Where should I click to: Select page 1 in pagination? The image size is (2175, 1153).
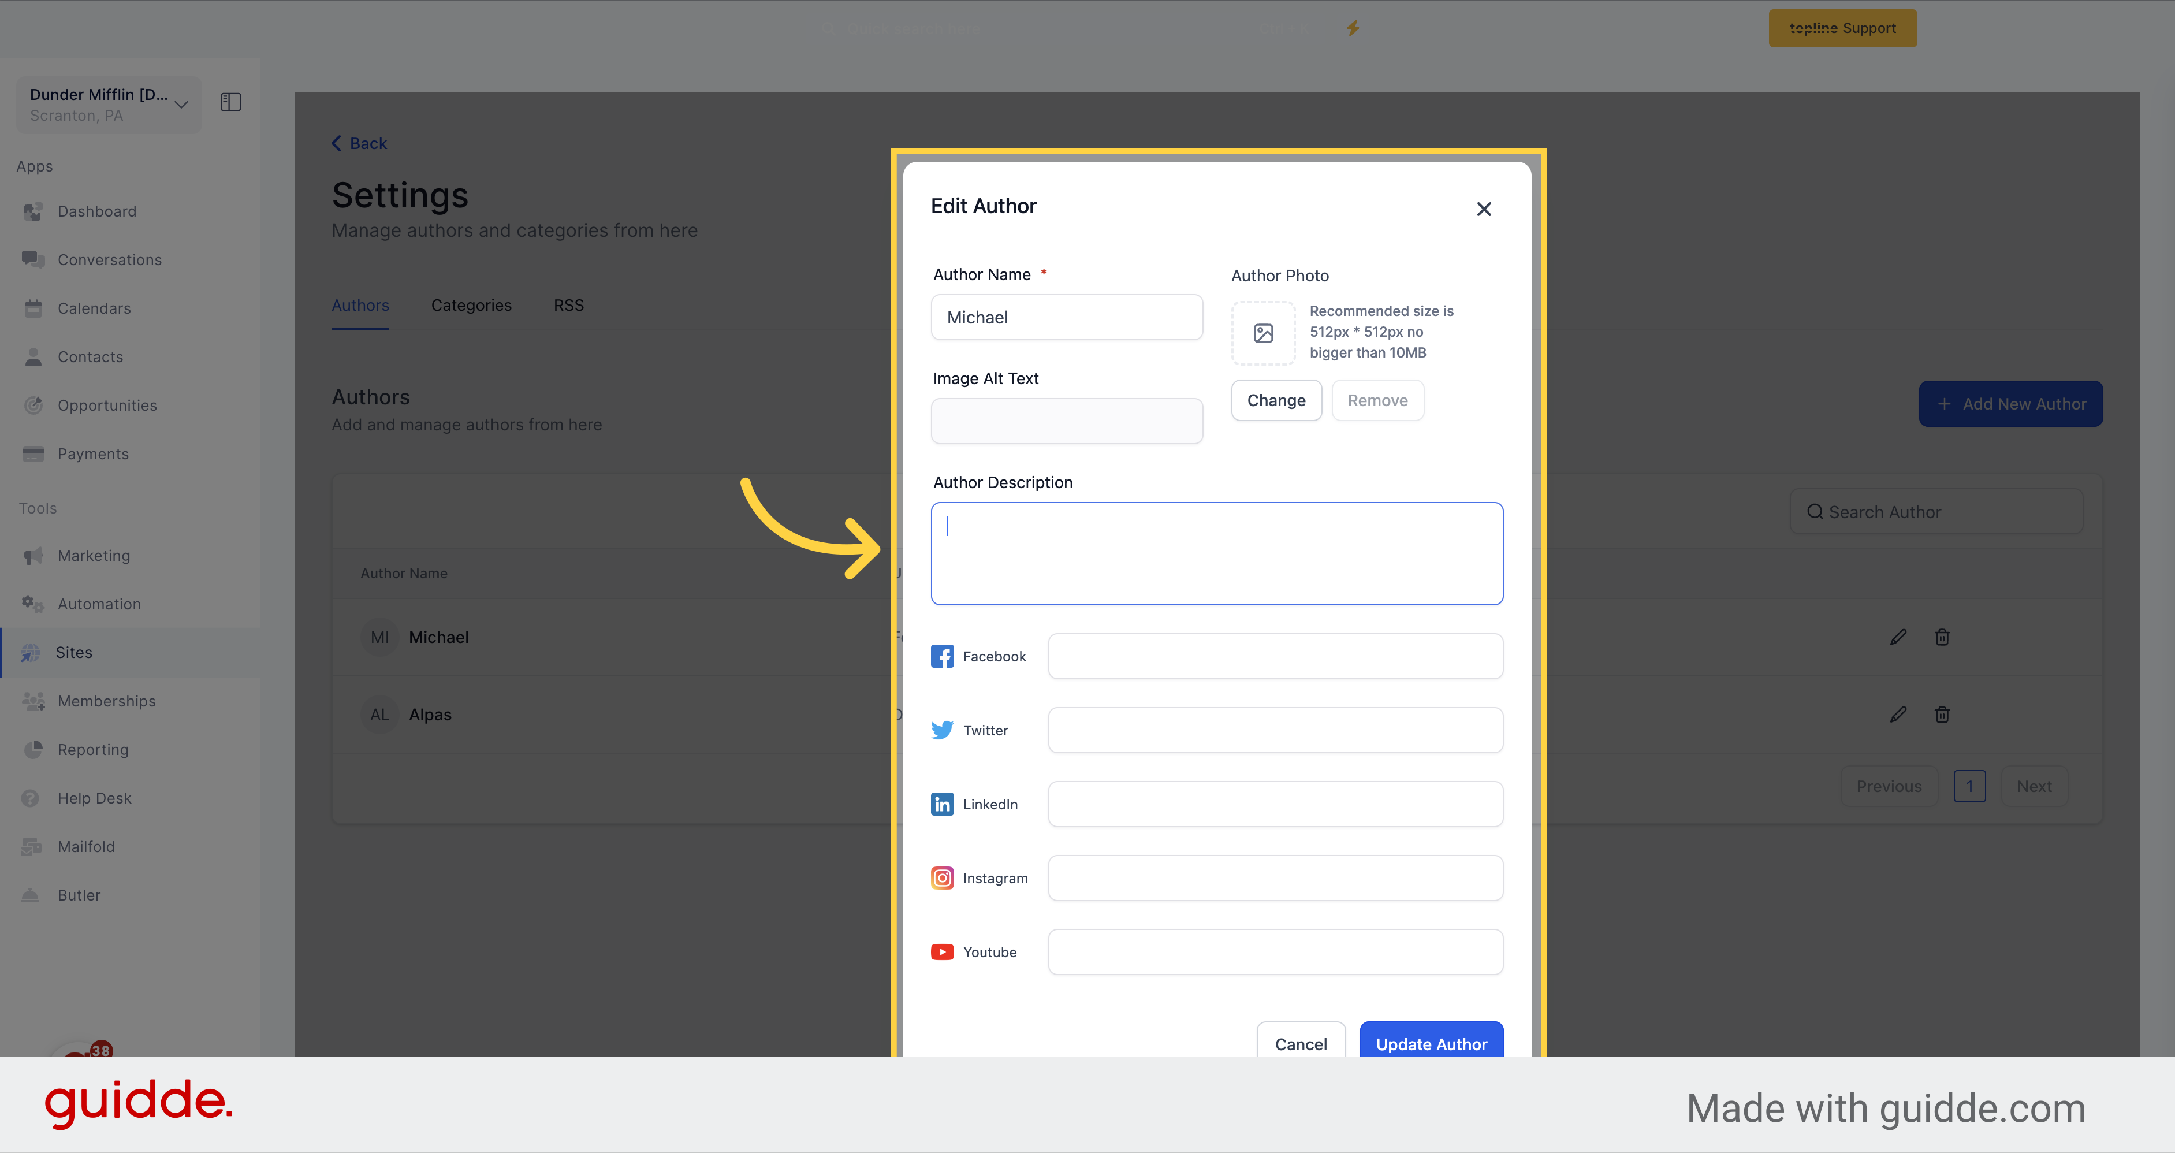pos(1969,786)
